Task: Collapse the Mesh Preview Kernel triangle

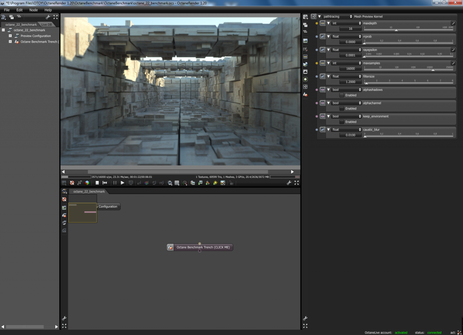Action: [319, 17]
